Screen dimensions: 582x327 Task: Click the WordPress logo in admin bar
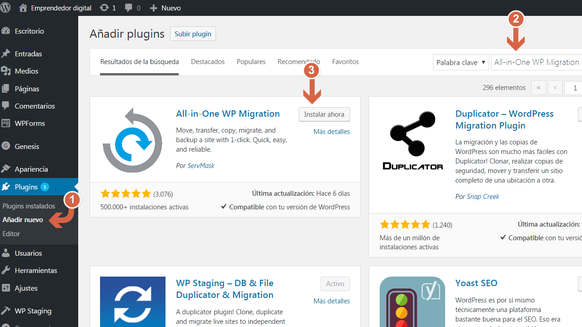[5, 8]
